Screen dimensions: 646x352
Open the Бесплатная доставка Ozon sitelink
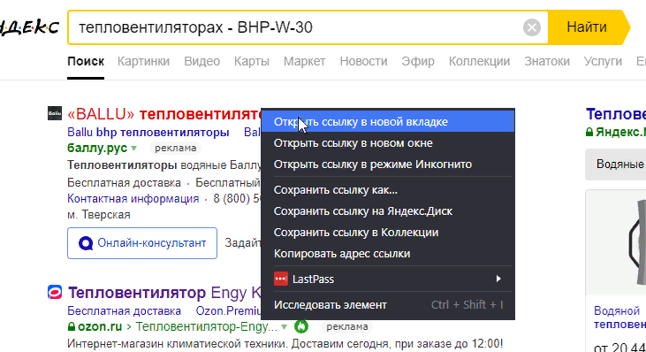click(x=124, y=310)
